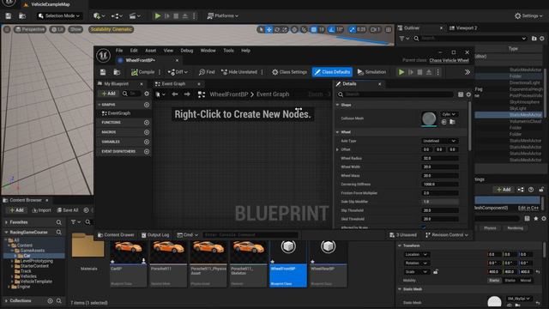Image resolution: width=549 pixels, height=309 pixels.
Task: Open main editor Settings
Action: click(528, 15)
